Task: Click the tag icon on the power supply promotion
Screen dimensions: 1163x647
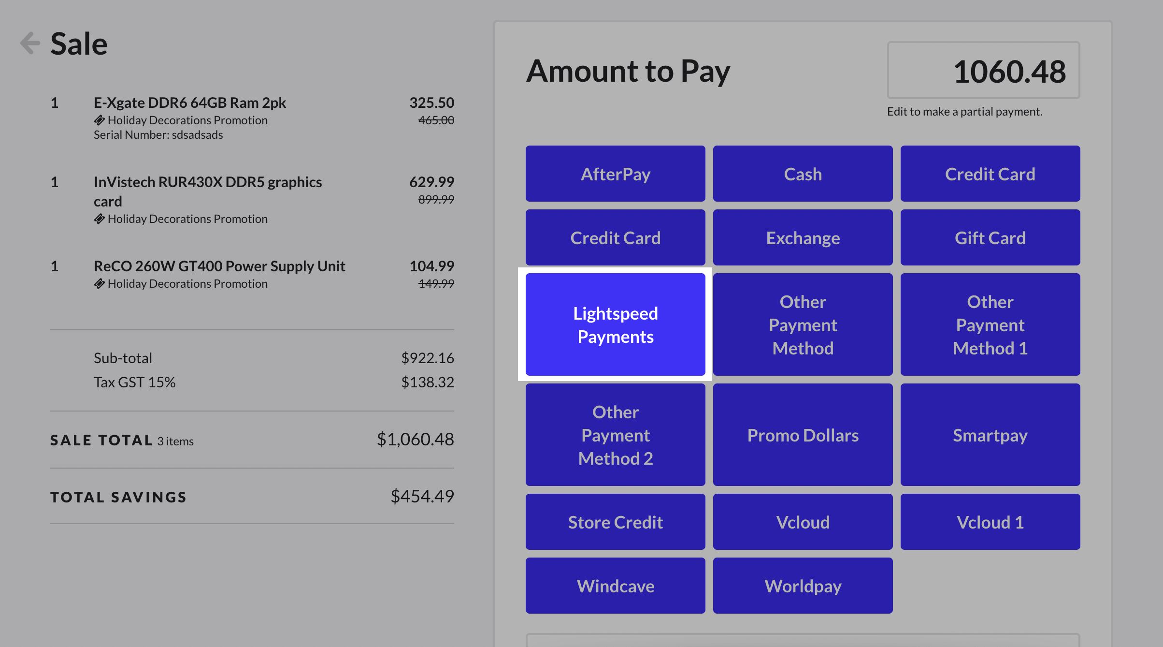Action: coord(100,283)
